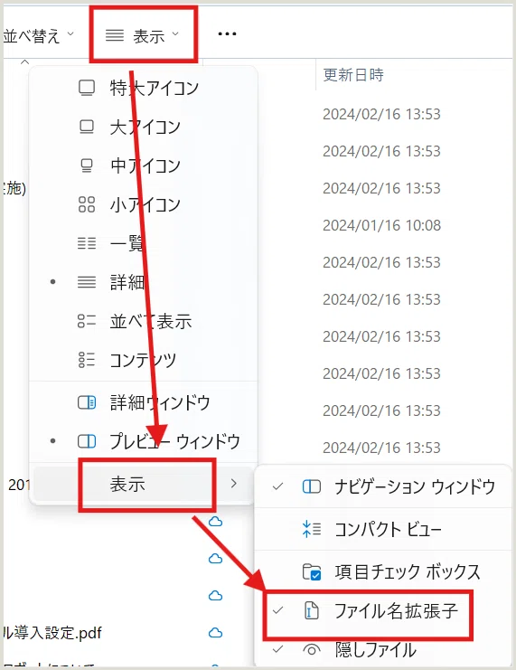Select 中アイコン view option

click(144, 165)
